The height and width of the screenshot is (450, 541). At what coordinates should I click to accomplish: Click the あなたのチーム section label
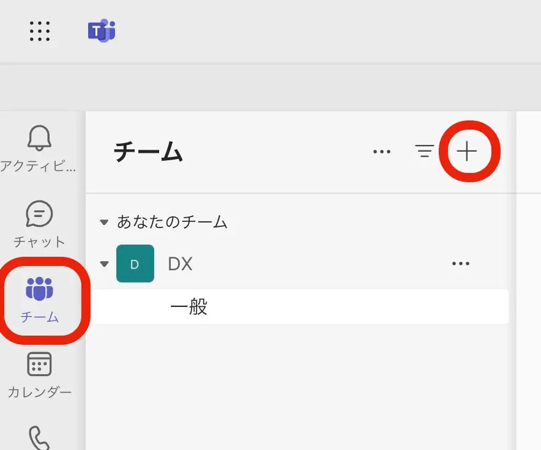click(173, 222)
